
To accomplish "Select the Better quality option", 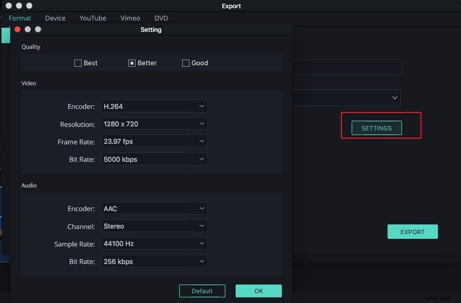I will [x=132, y=63].
